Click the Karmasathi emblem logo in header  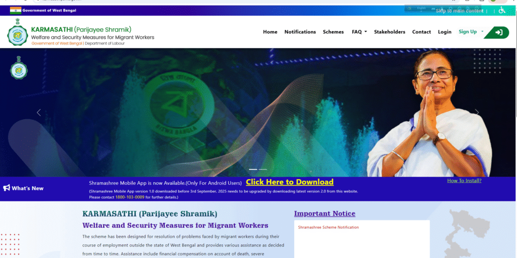click(x=18, y=32)
